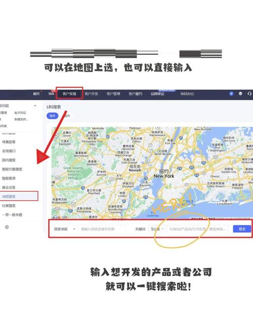Open 智能引擎搜索 in the sidebar
This screenshot has height=332, width=253.
12,169
